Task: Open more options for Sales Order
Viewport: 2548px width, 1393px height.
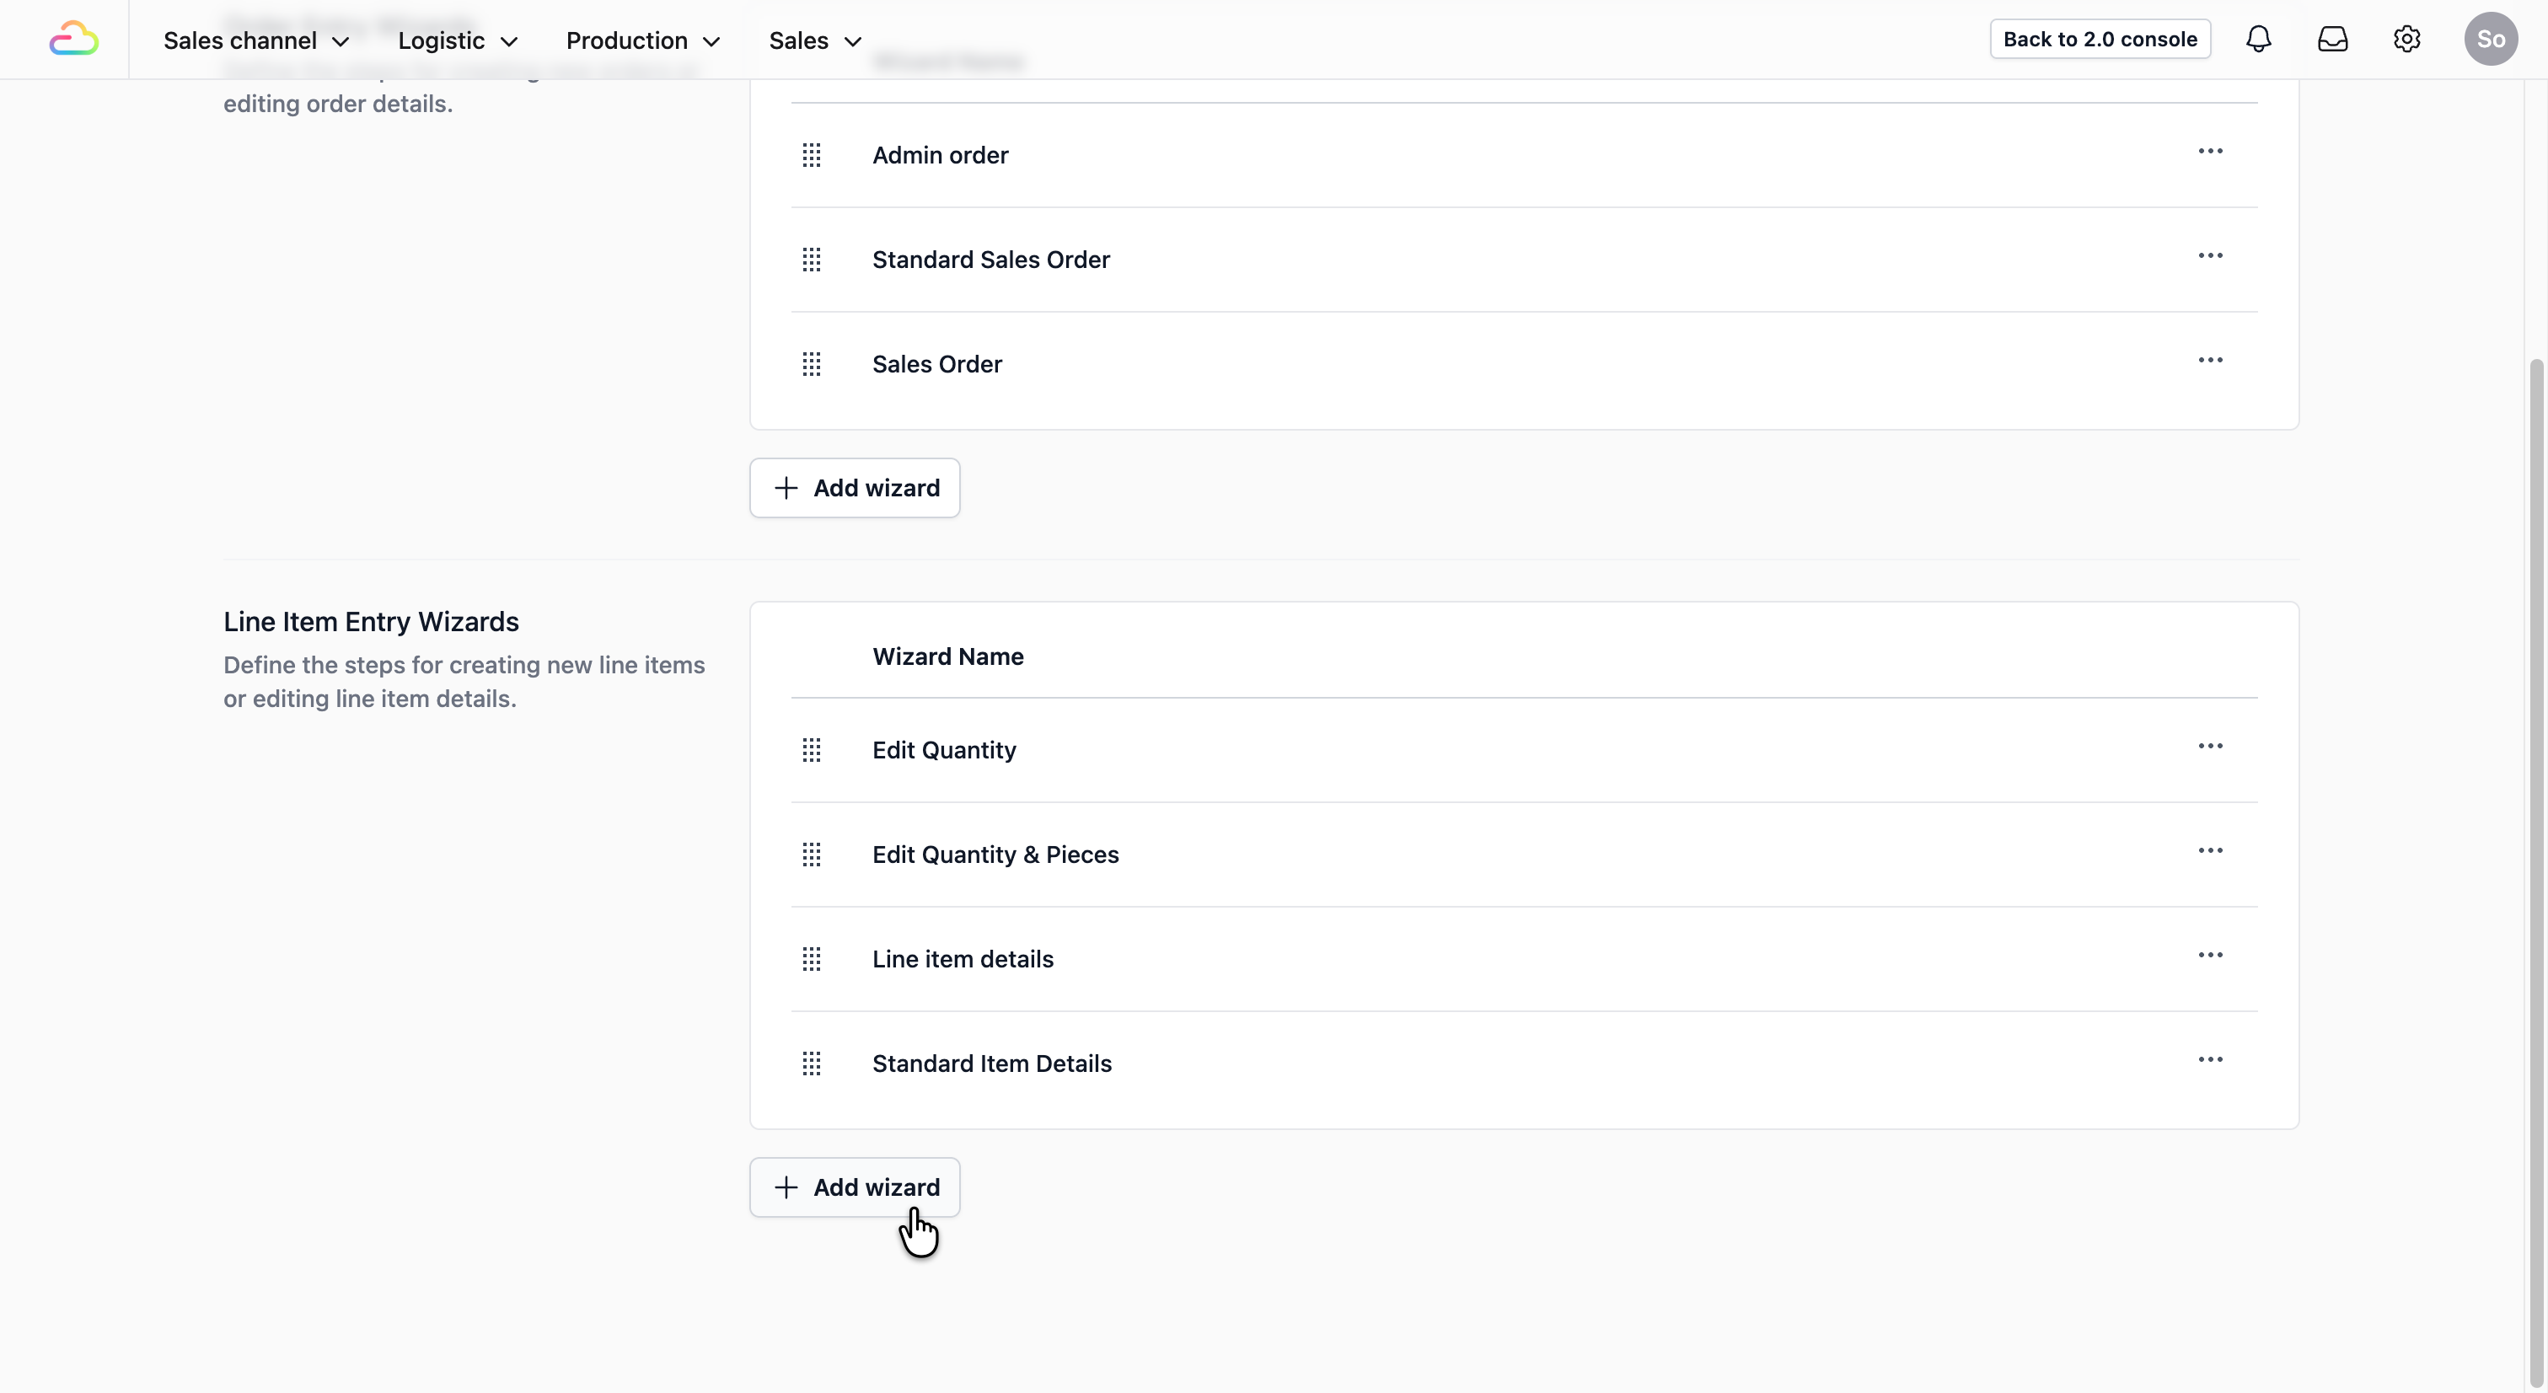Action: pos(2210,361)
